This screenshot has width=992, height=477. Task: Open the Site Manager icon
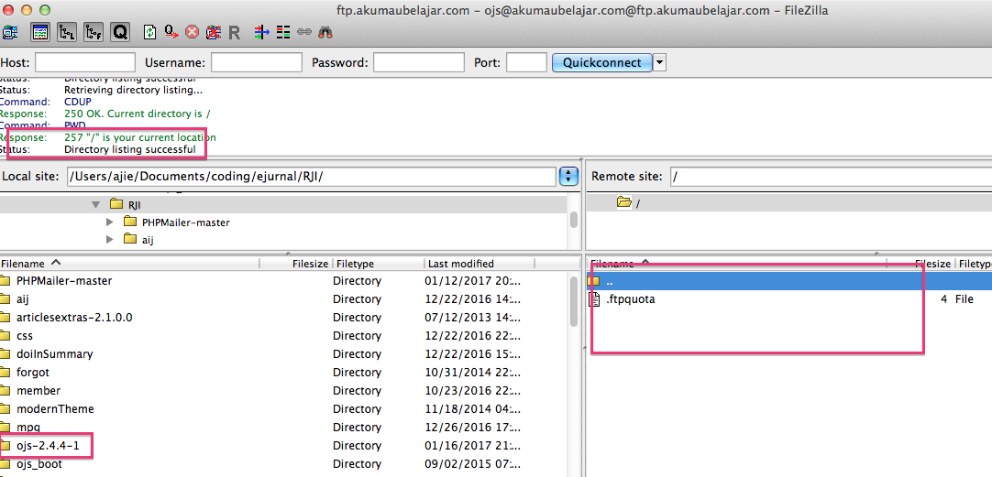pyautogui.click(x=11, y=32)
